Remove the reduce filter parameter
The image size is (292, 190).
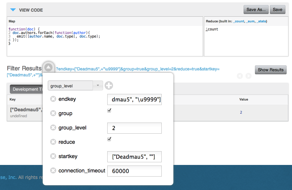53,142
